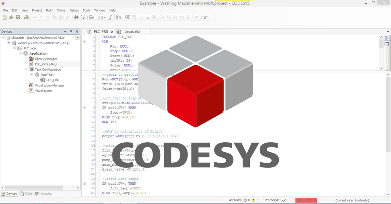Image resolution: width=391 pixels, height=204 pixels.
Task: Click the Open Project folder icon
Action: [x=11, y=17]
